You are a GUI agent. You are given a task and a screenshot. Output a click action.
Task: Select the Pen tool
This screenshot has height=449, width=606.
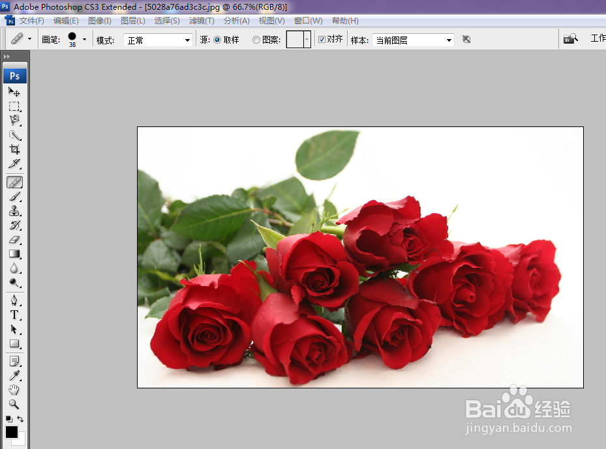coord(14,300)
